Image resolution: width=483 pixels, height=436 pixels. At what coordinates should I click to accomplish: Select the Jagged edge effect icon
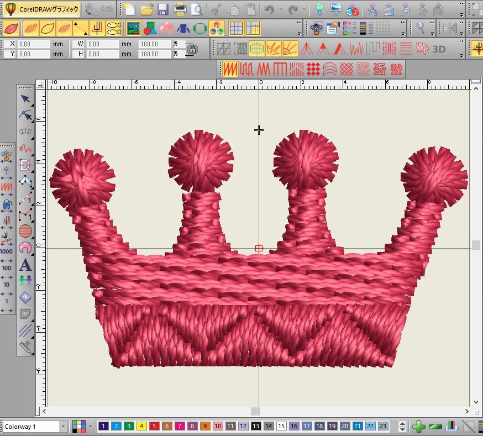coord(273,49)
